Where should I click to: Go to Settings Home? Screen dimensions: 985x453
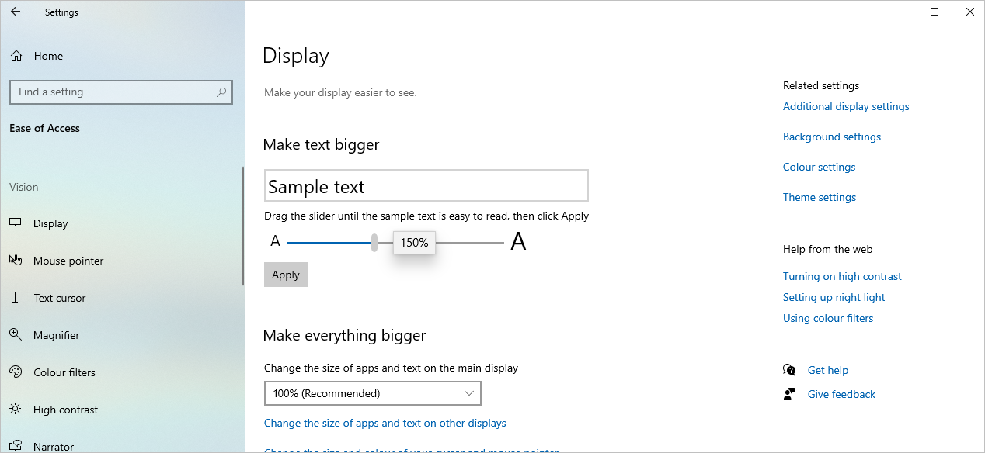pyautogui.click(x=48, y=56)
